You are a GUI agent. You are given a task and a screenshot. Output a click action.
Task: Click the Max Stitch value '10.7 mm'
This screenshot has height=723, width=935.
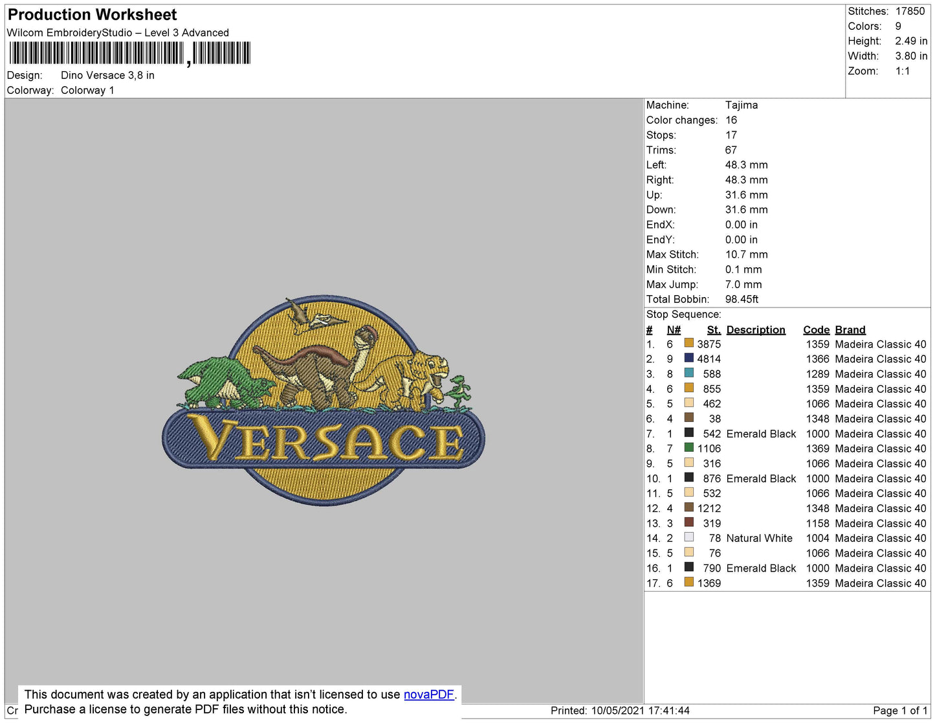coord(747,254)
